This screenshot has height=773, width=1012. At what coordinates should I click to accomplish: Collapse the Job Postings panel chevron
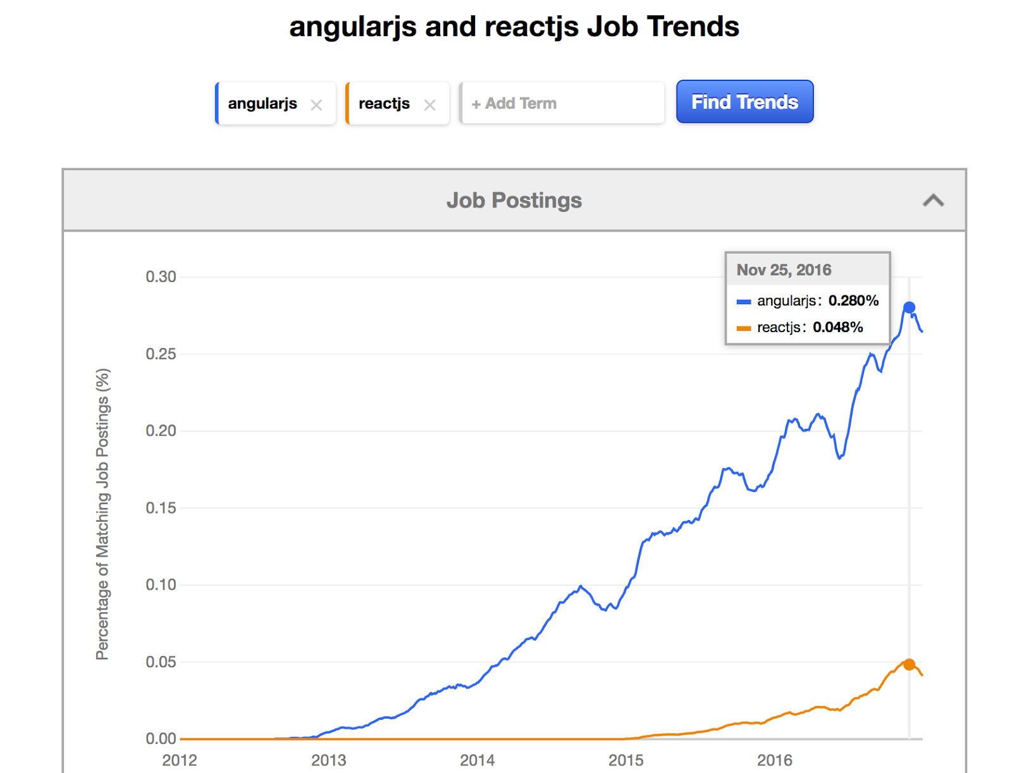(933, 201)
